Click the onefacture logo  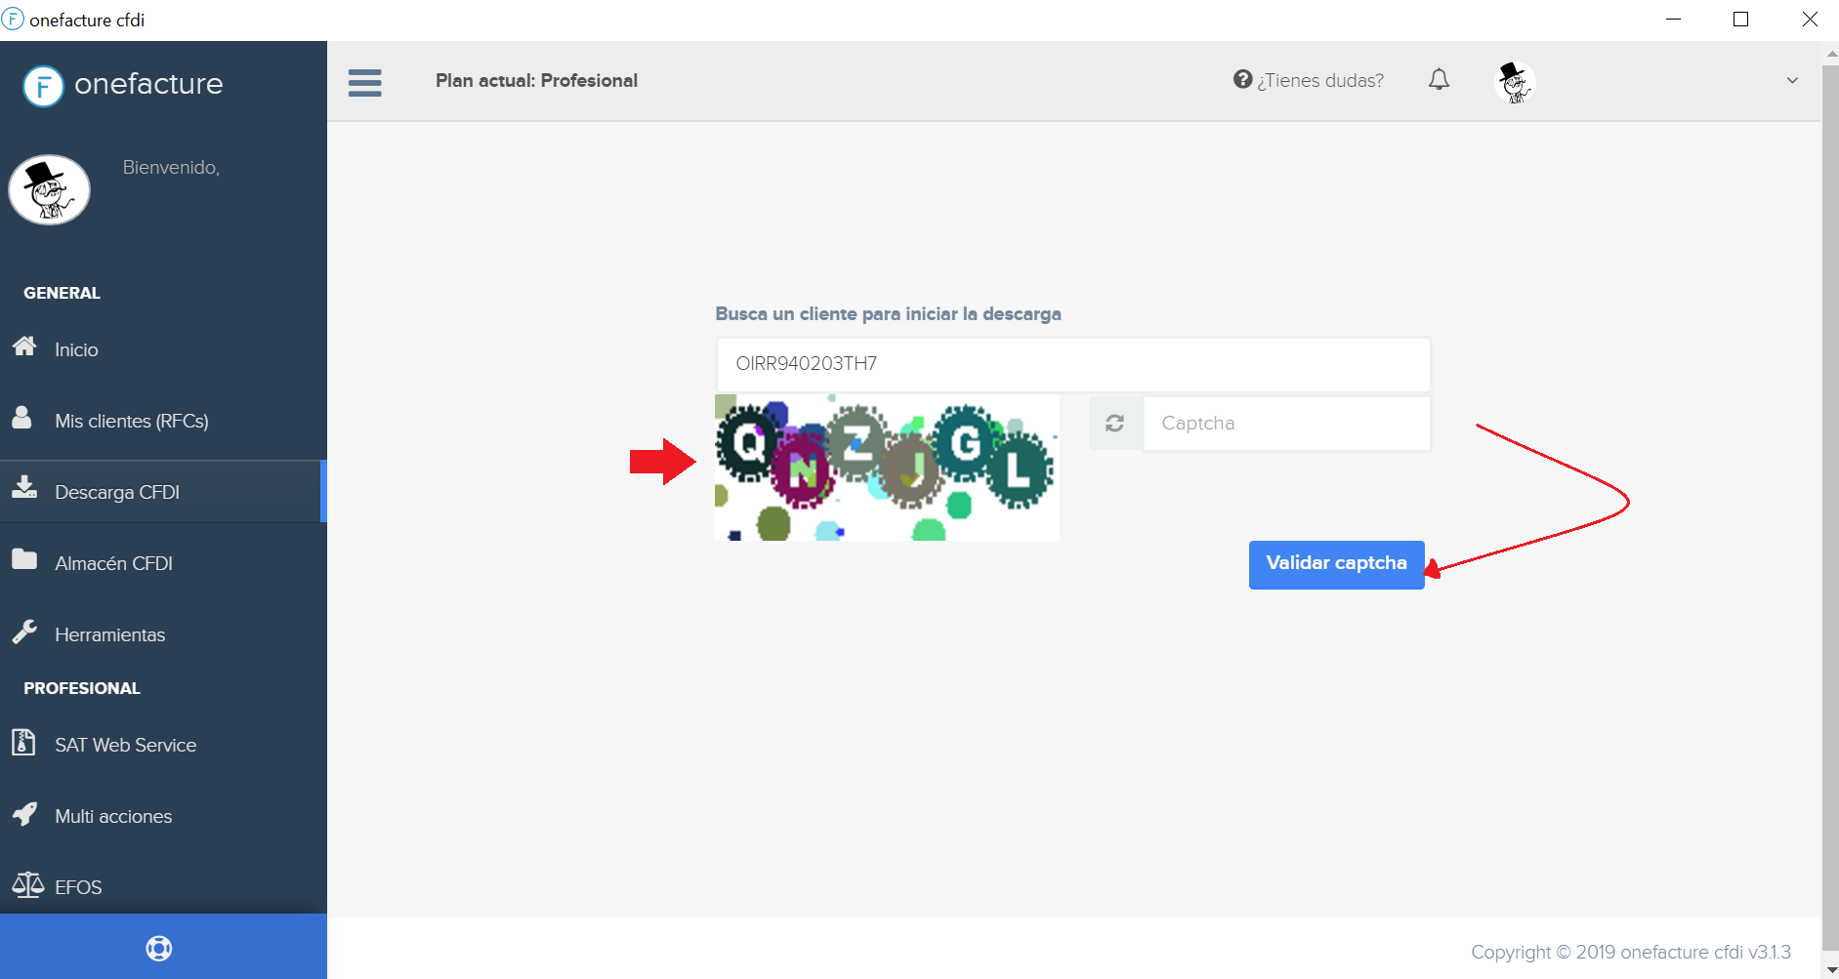point(122,84)
